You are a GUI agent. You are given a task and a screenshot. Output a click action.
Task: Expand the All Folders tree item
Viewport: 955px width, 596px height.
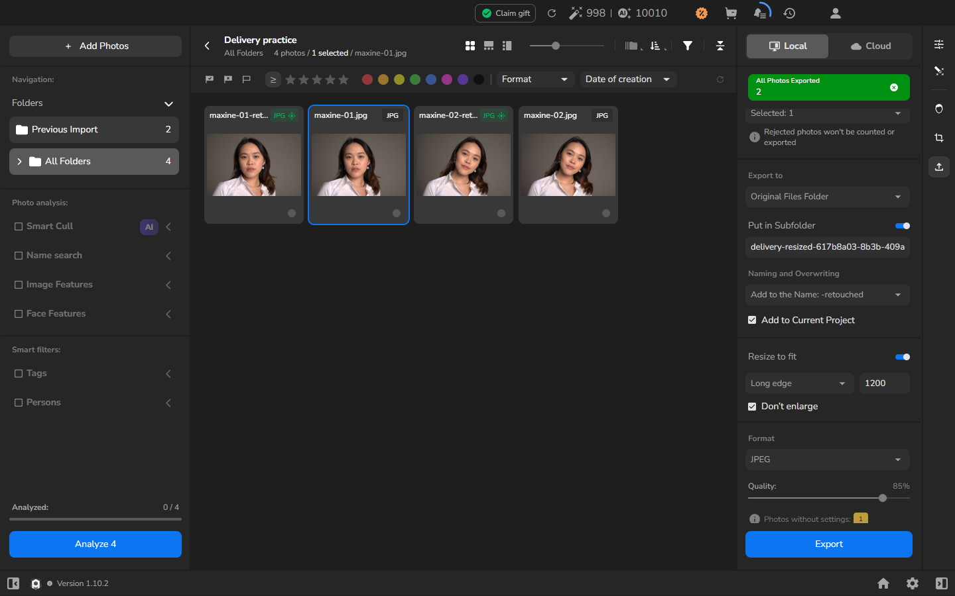click(19, 162)
